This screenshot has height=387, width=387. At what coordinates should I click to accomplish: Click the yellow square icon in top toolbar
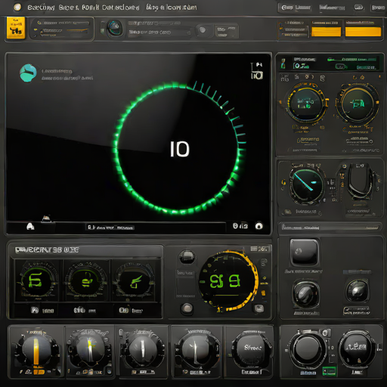point(16,28)
